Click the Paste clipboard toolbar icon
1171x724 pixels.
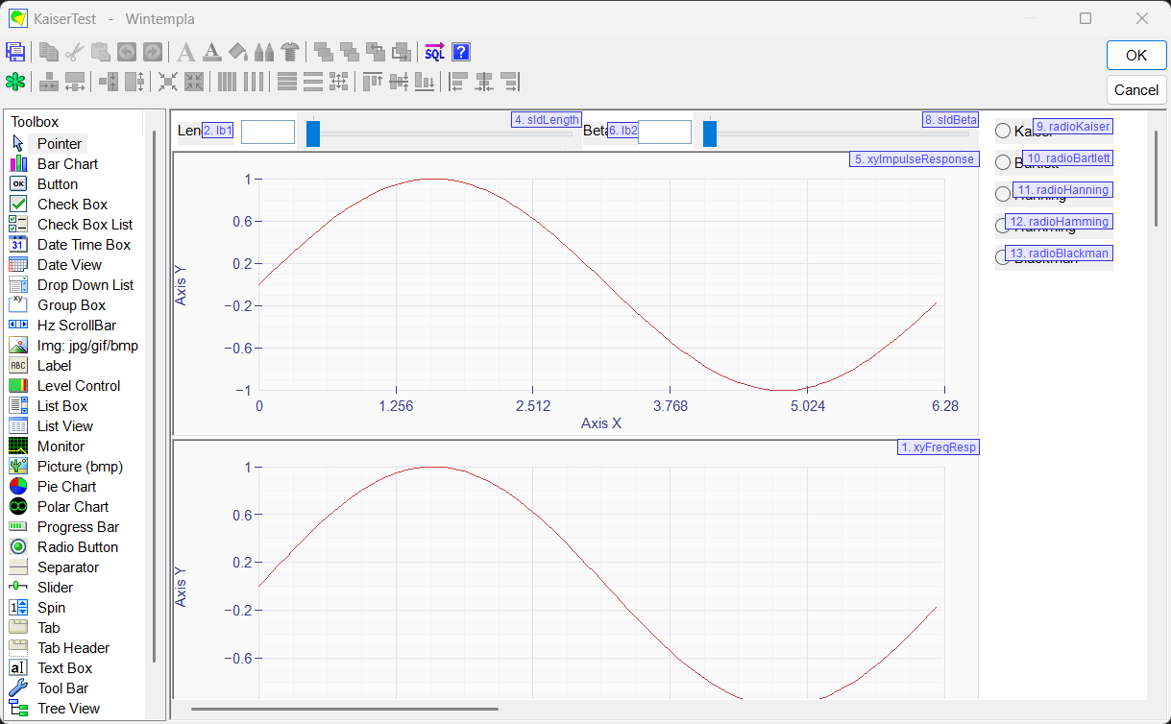point(100,52)
